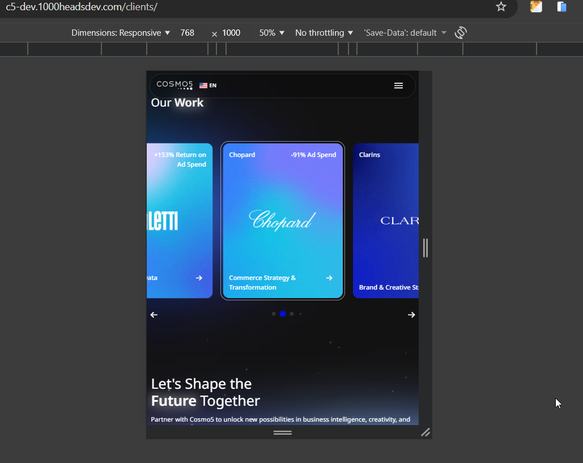Click the Commerce Strategy & Transformation link
583x463 pixels.
click(x=262, y=283)
